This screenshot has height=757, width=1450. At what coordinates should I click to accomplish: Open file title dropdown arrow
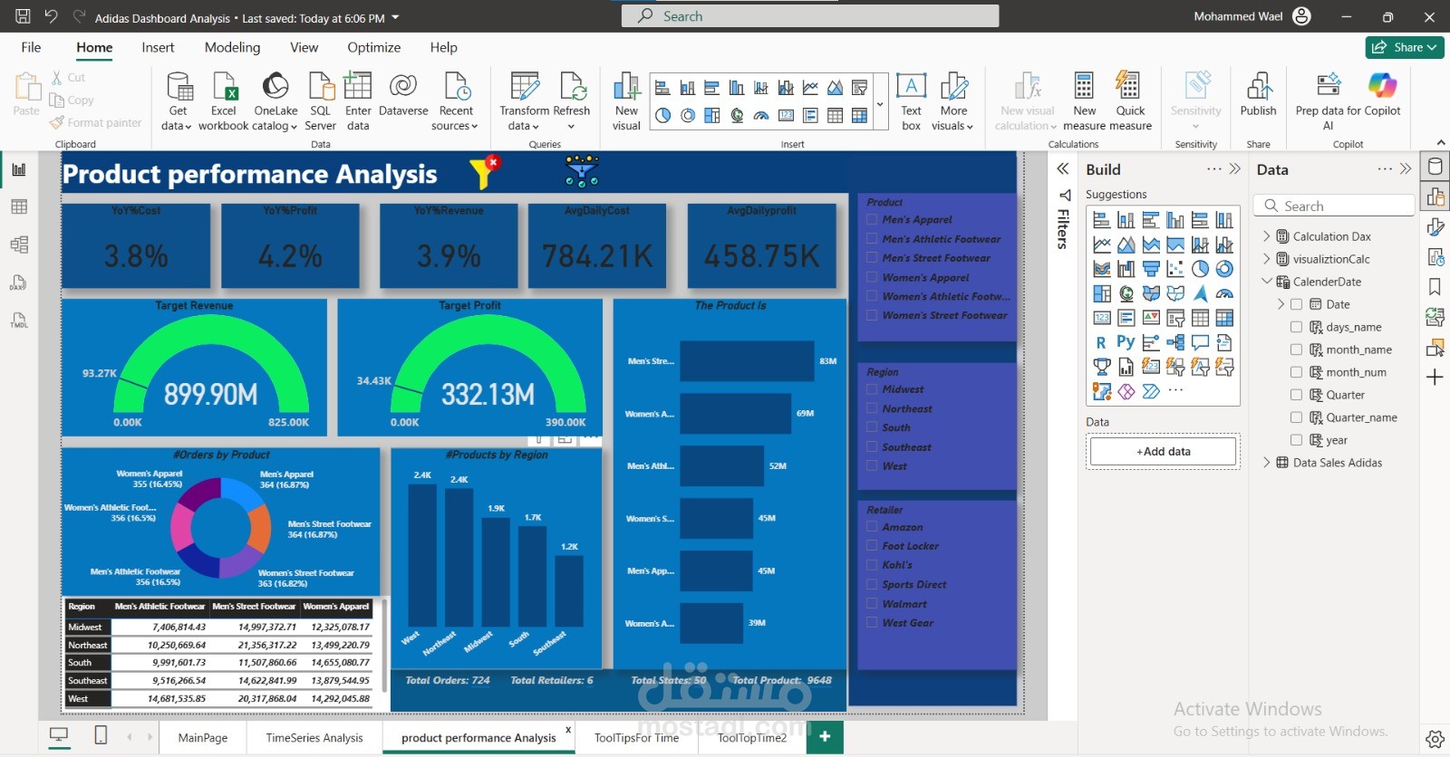tap(395, 17)
